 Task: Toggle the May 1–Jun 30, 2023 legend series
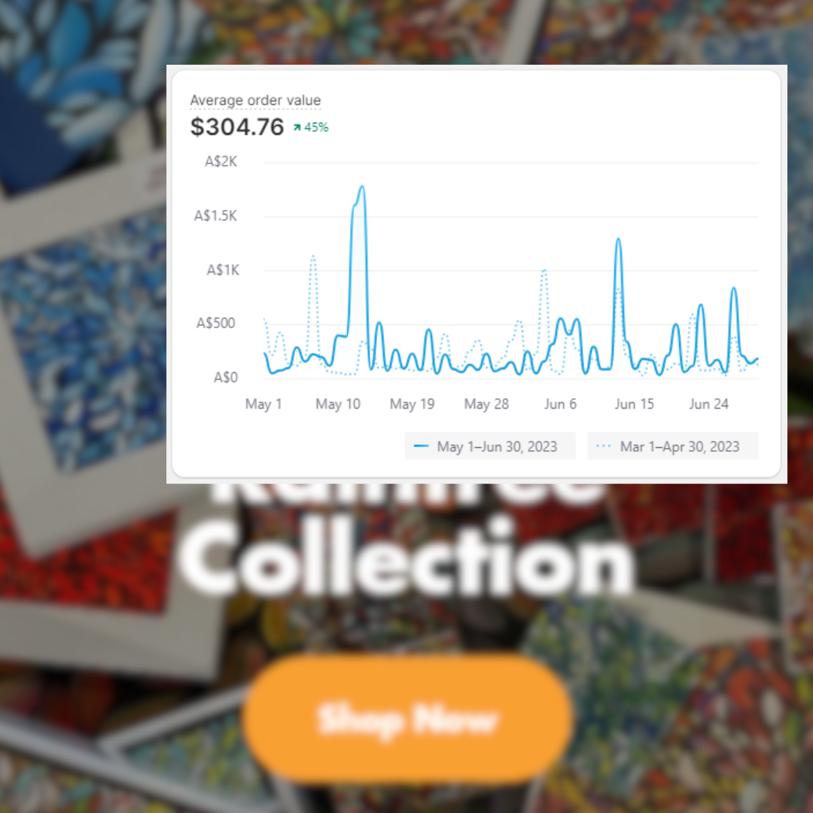pyautogui.click(x=489, y=446)
